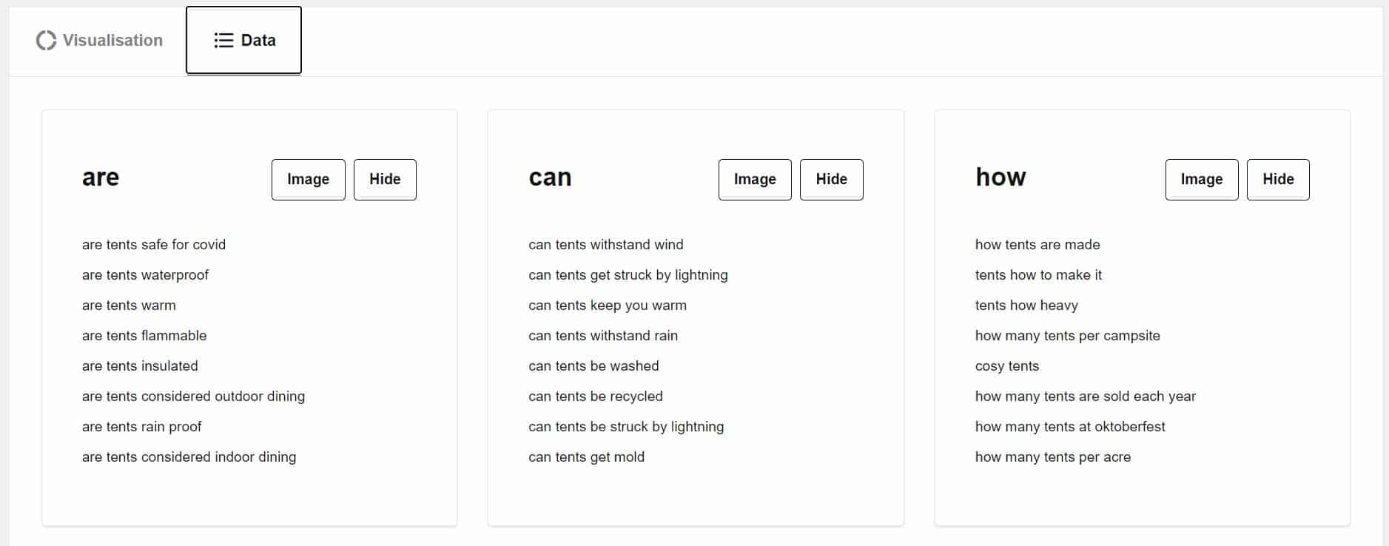Open 'how many tents per campsite'

1068,335
